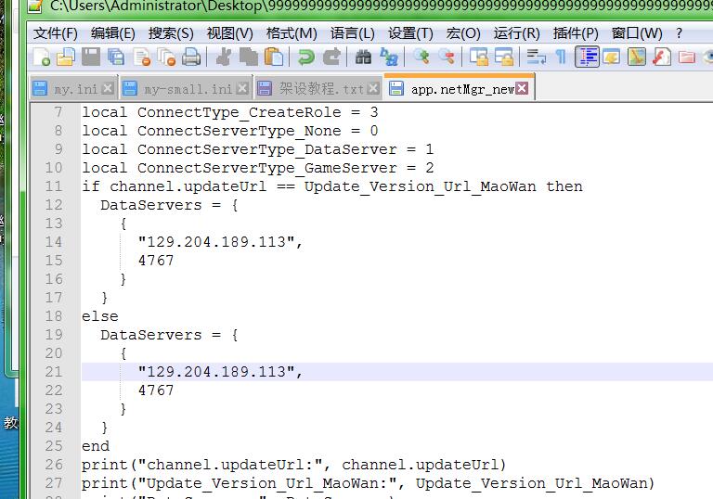Close the app.netMgr_new tab
The height and width of the screenshot is (499, 713).
(522, 88)
